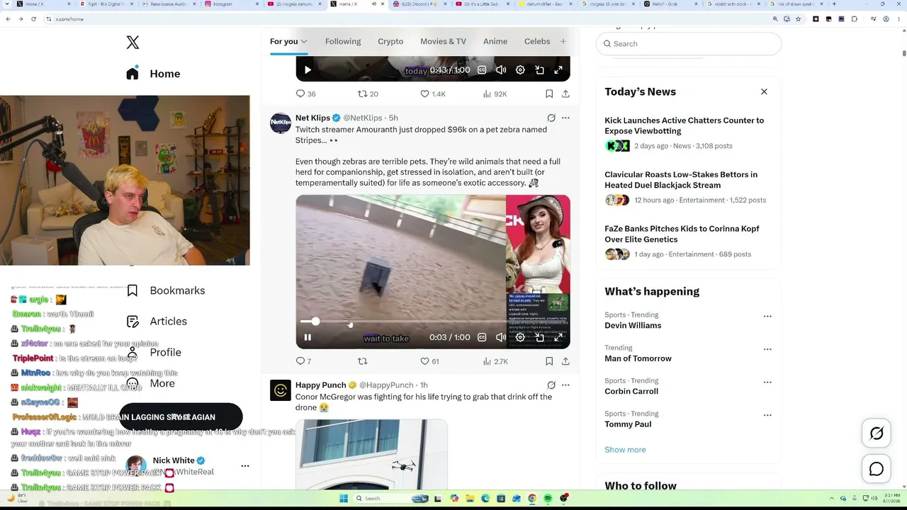Seek the zebra video progress bar

pyautogui.click(x=432, y=322)
